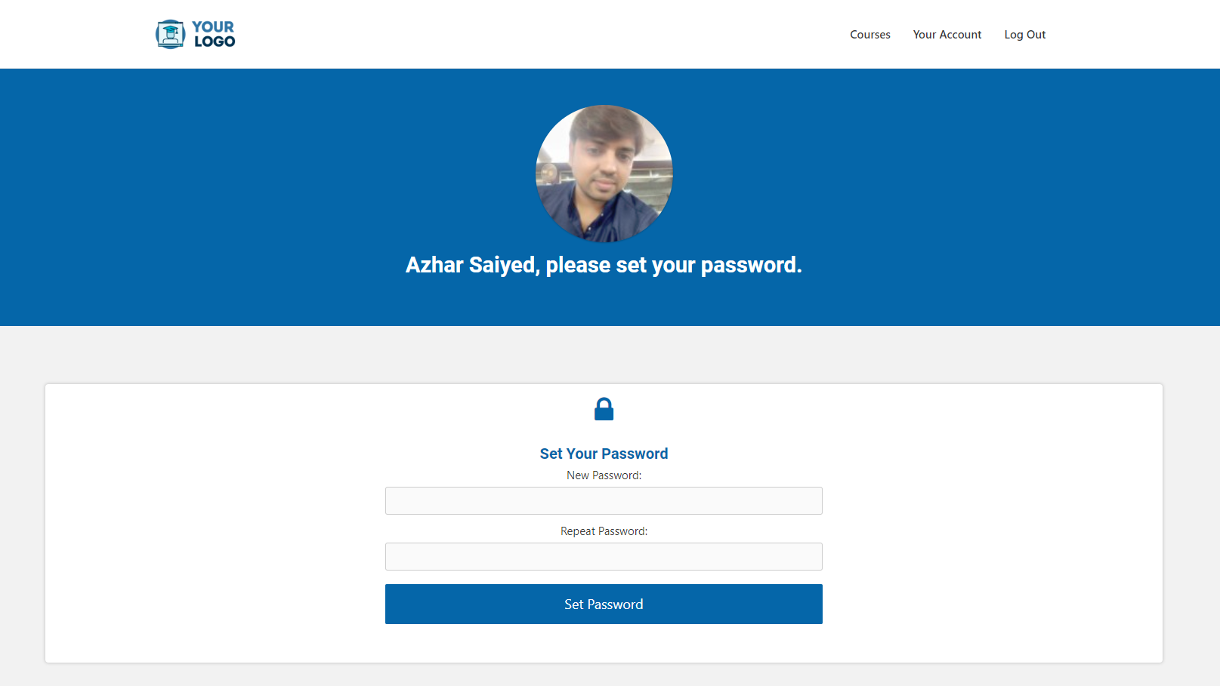Open the Courses navigation link

point(869,35)
